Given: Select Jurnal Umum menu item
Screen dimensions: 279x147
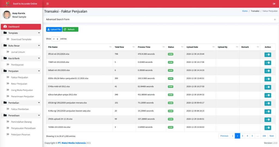Looking at the screenshot, I should [x=18, y=52].
